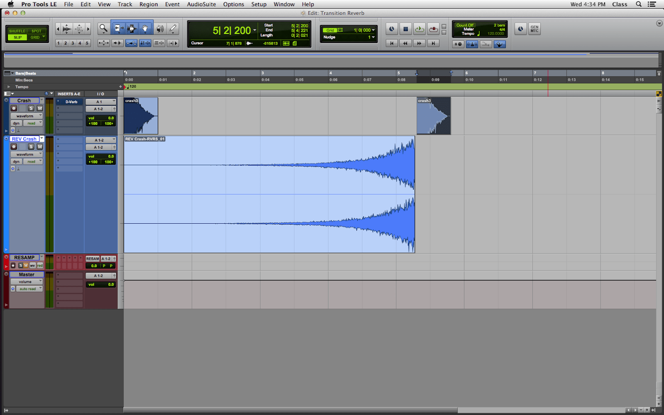The width and height of the screenshot is (664, 415).
Task: Record-enable the Crash track
Action: tap(14, 108)
